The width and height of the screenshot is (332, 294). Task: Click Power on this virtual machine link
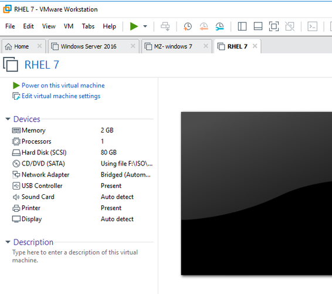pyautogui.click(x=63, y=85)
